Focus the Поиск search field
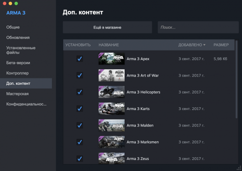The image size is (242, 171). pyautogui.click(x=198, y=27)
